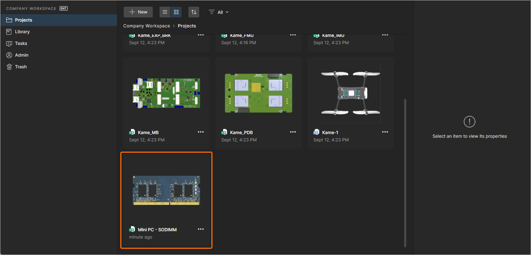
Task: Open more options for Kame_EXP_BRK
Action: point(201,35)
